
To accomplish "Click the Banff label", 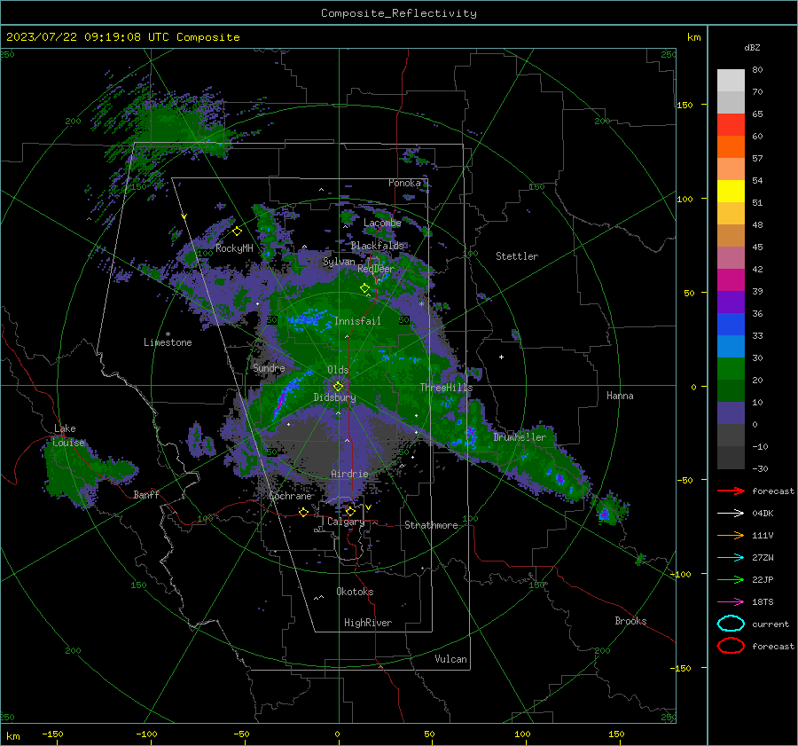I will click(x=146, y=494).
